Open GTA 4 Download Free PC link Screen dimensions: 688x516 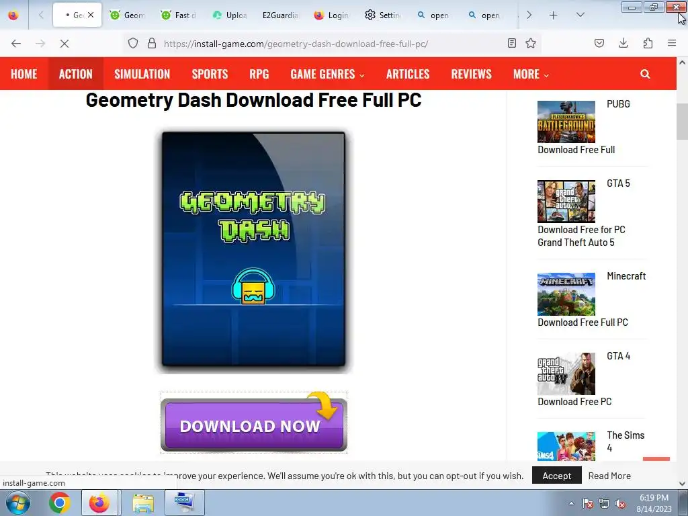[574, 402]
